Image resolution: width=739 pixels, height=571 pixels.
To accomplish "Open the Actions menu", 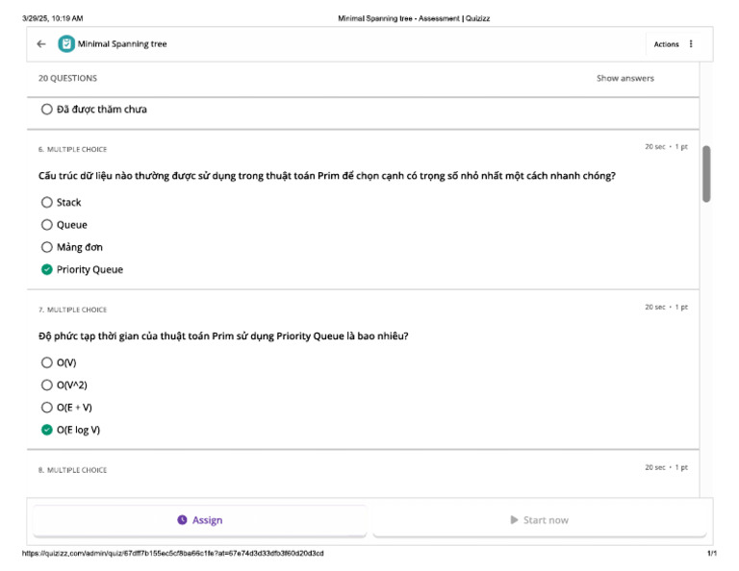I will click(666, 44).
